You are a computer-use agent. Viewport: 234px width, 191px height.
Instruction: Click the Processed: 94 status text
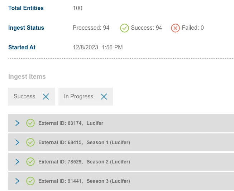91,28
